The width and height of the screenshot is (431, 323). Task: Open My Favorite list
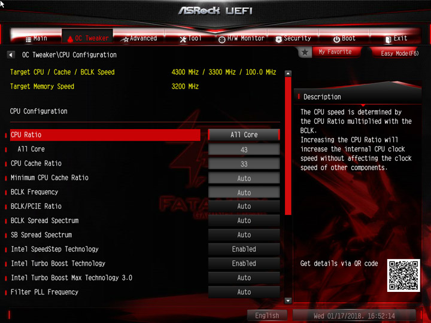coord(335,52)
